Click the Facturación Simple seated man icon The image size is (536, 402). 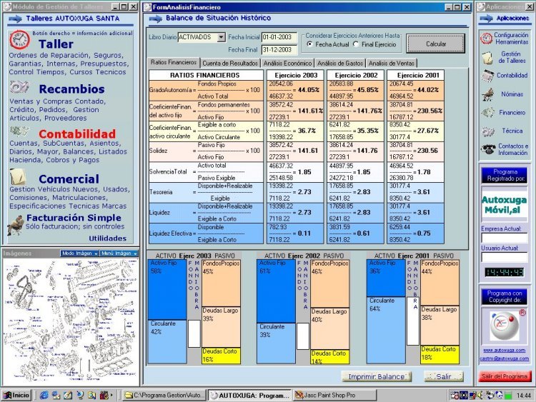click(x=16, y=225)
